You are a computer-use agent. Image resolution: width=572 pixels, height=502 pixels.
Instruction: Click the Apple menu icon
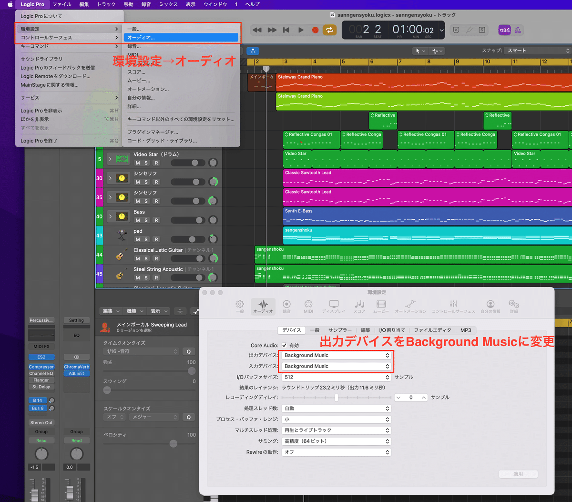pyautogui.click(x=10, y=4)
